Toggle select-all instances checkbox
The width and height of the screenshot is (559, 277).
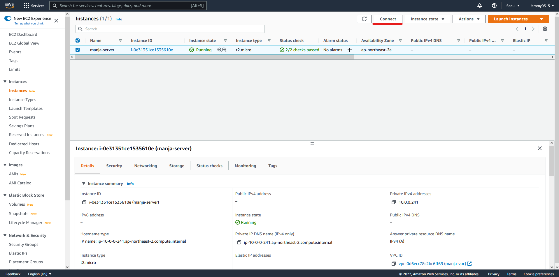tap(78, 40)
